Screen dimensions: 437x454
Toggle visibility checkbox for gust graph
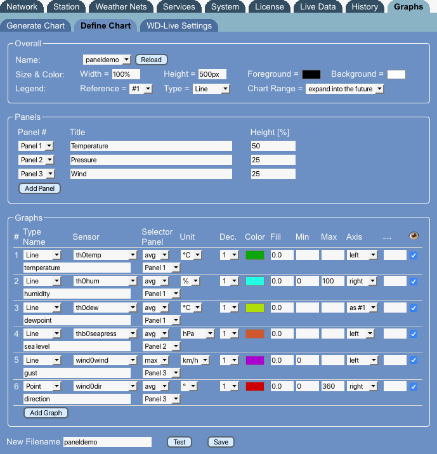(x=414, y=360)
